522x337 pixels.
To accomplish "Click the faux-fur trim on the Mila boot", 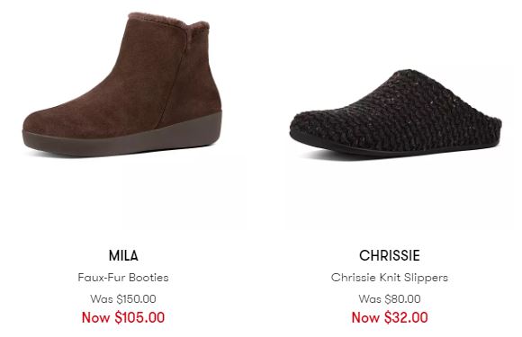I will point(166,20).
